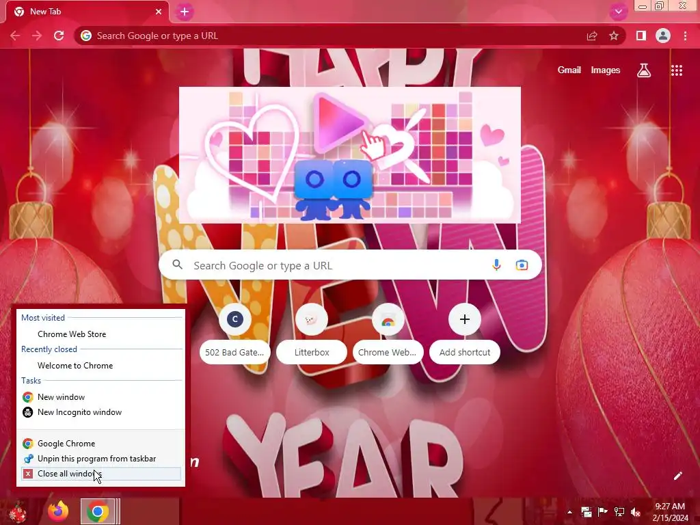This screenshot has height=525, width=700.
Task: Open Chrome's three-dot menu
Action: point(685,36)
